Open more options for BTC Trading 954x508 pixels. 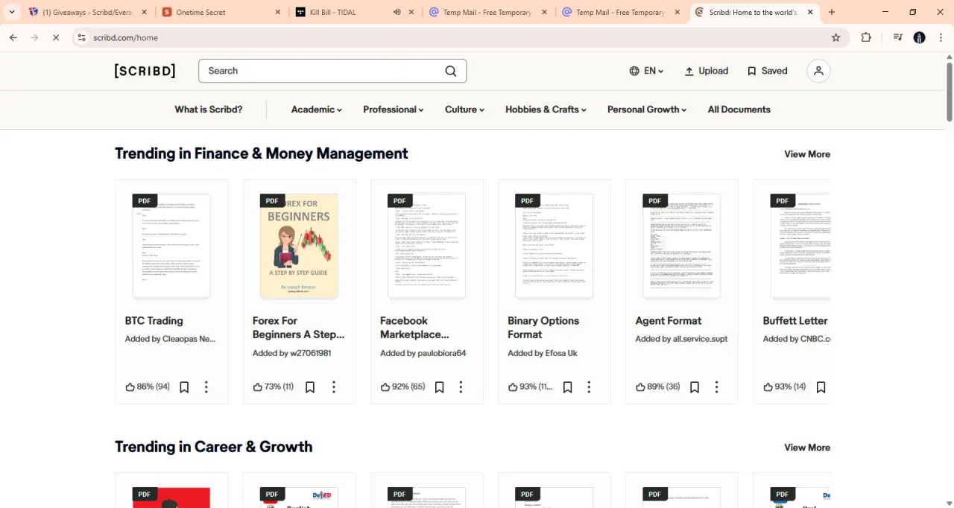tap(206, 387)
